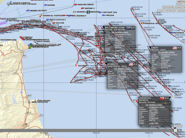Click the HECTOR red ship marker
Viewport: 185px width, 138px height.
pos(54,23)
